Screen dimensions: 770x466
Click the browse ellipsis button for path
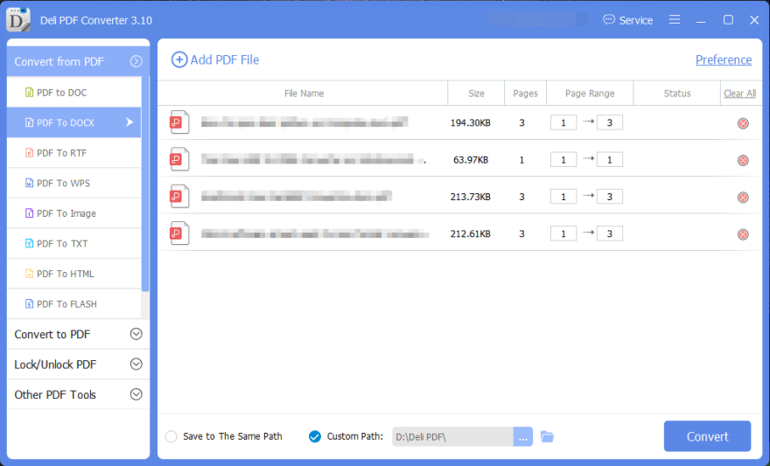click(522, 436)
